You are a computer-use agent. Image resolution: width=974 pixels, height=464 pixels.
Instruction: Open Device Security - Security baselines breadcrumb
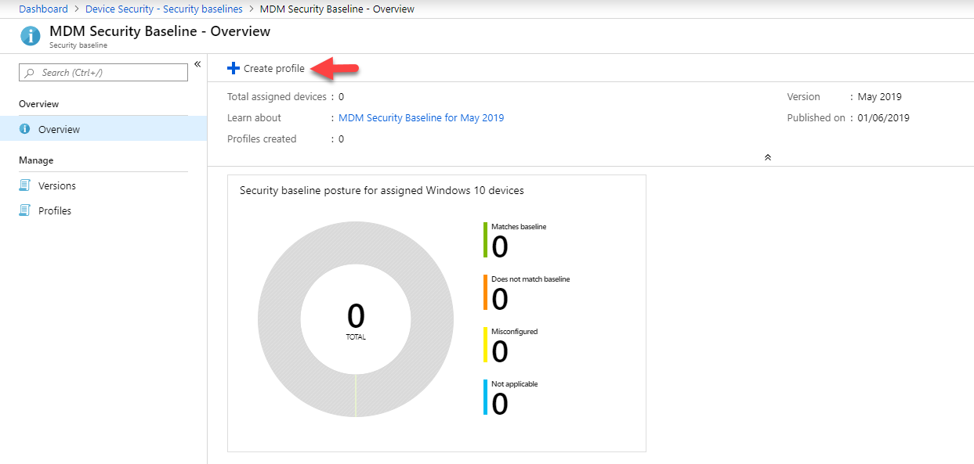coord(164,9)
